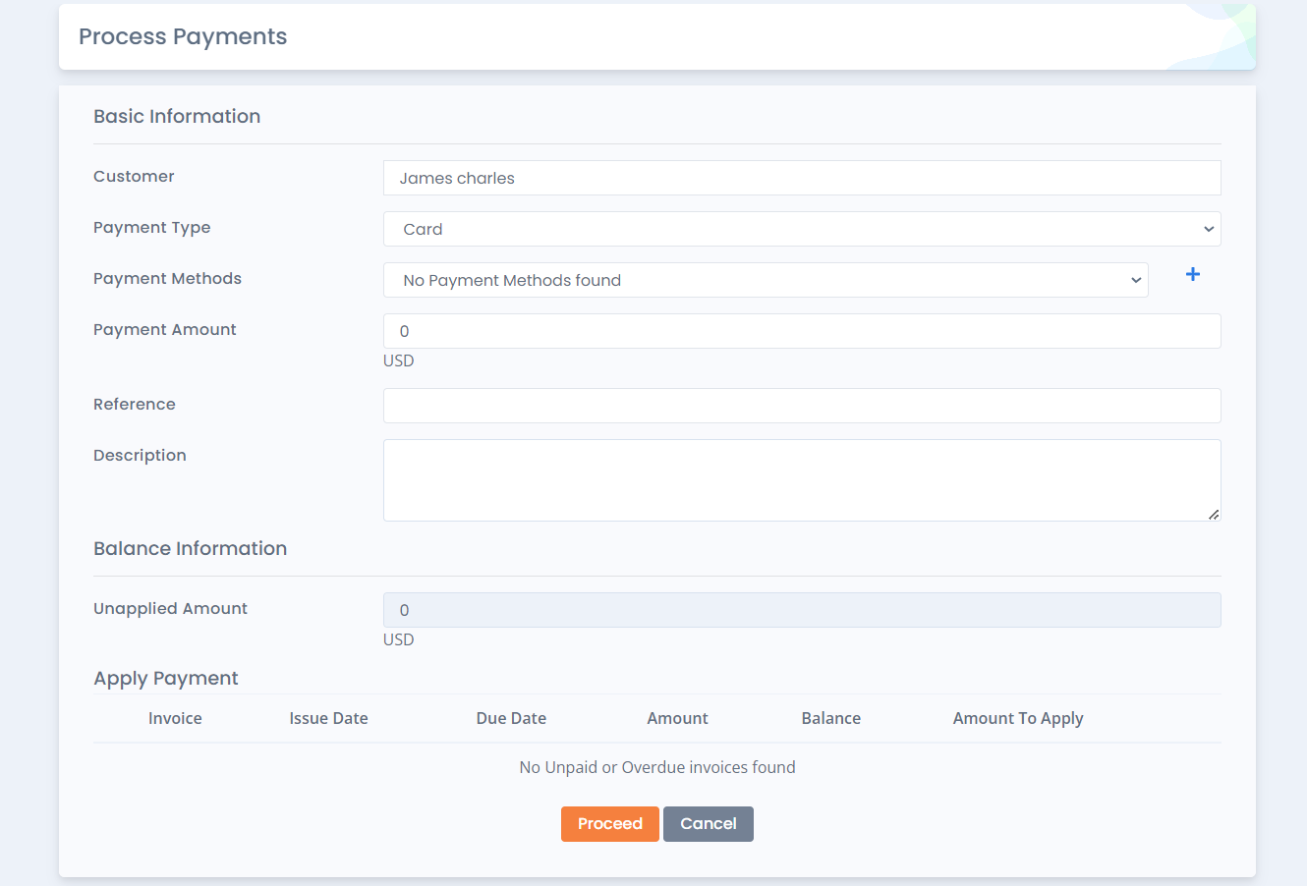Click the Invoice column header
1307x886 pixels.
click(175, 718)
